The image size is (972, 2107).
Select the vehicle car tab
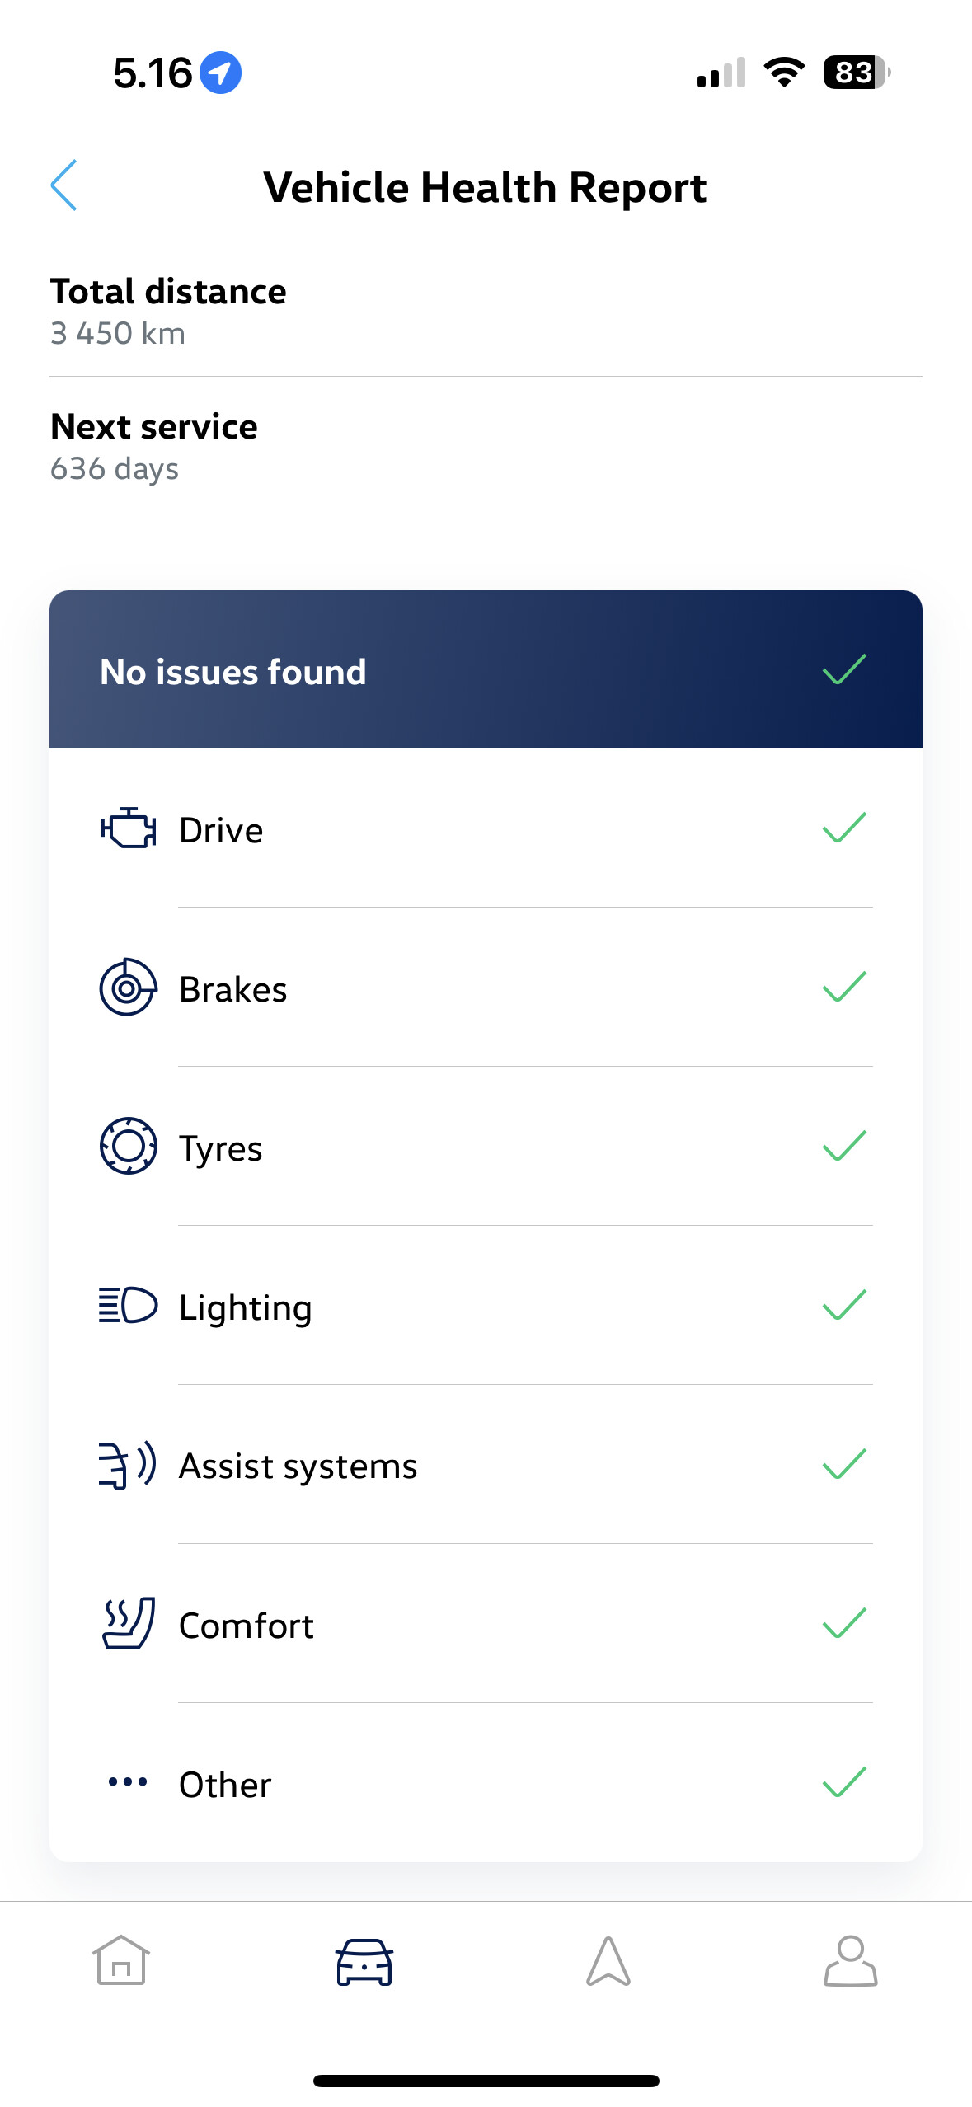click(x=364, y=1961)
